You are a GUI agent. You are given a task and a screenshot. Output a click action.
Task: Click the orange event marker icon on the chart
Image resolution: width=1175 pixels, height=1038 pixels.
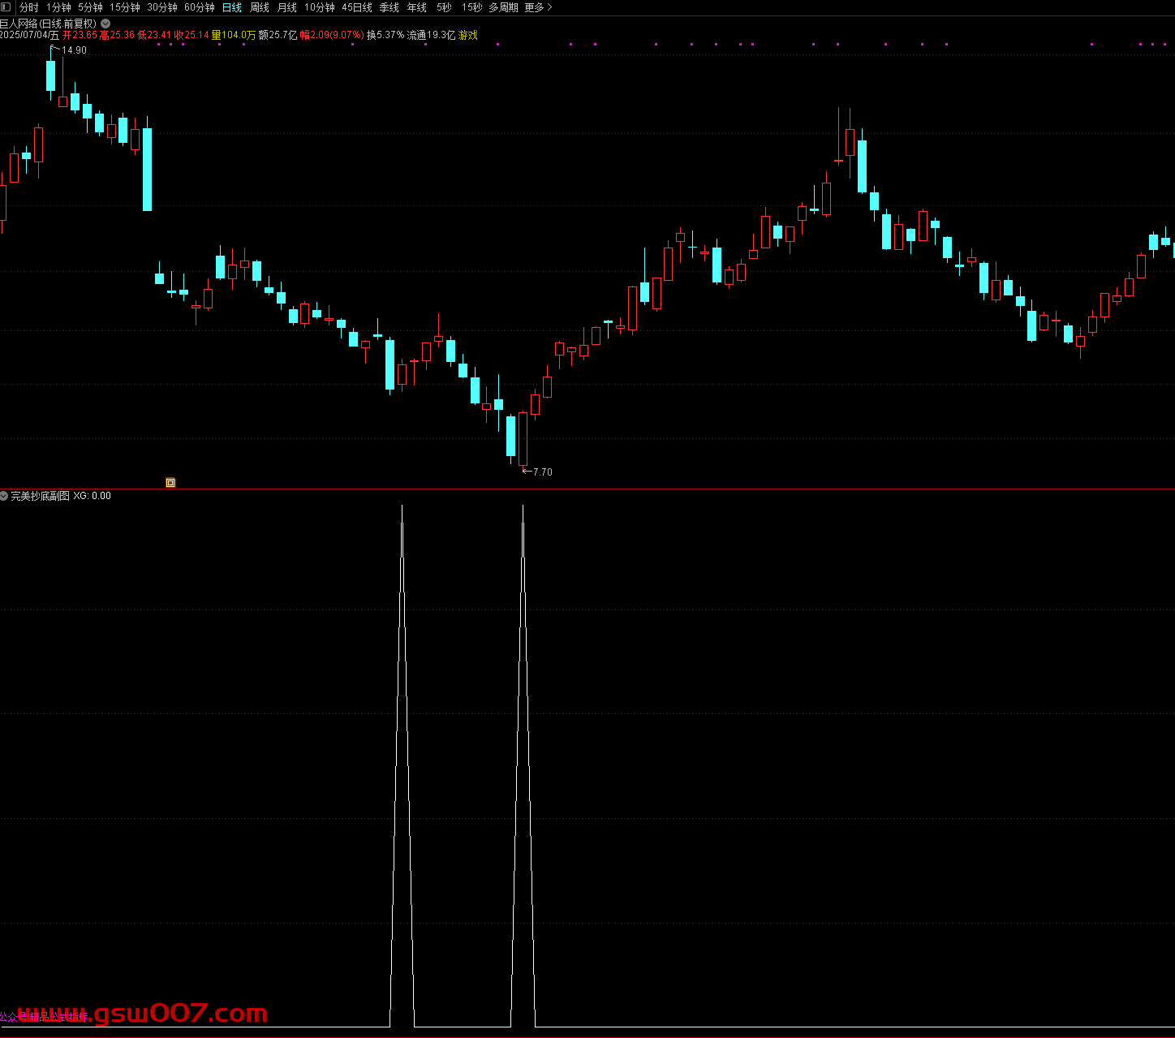pos(170,483)
